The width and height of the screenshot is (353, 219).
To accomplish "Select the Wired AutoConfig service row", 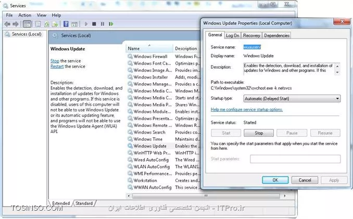I will 163,160.
